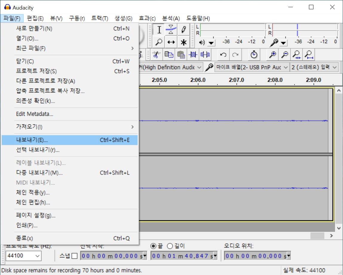Click the Zoom Out magnifier icon
This screenshot has width=343, height=275.
point(285,54)
